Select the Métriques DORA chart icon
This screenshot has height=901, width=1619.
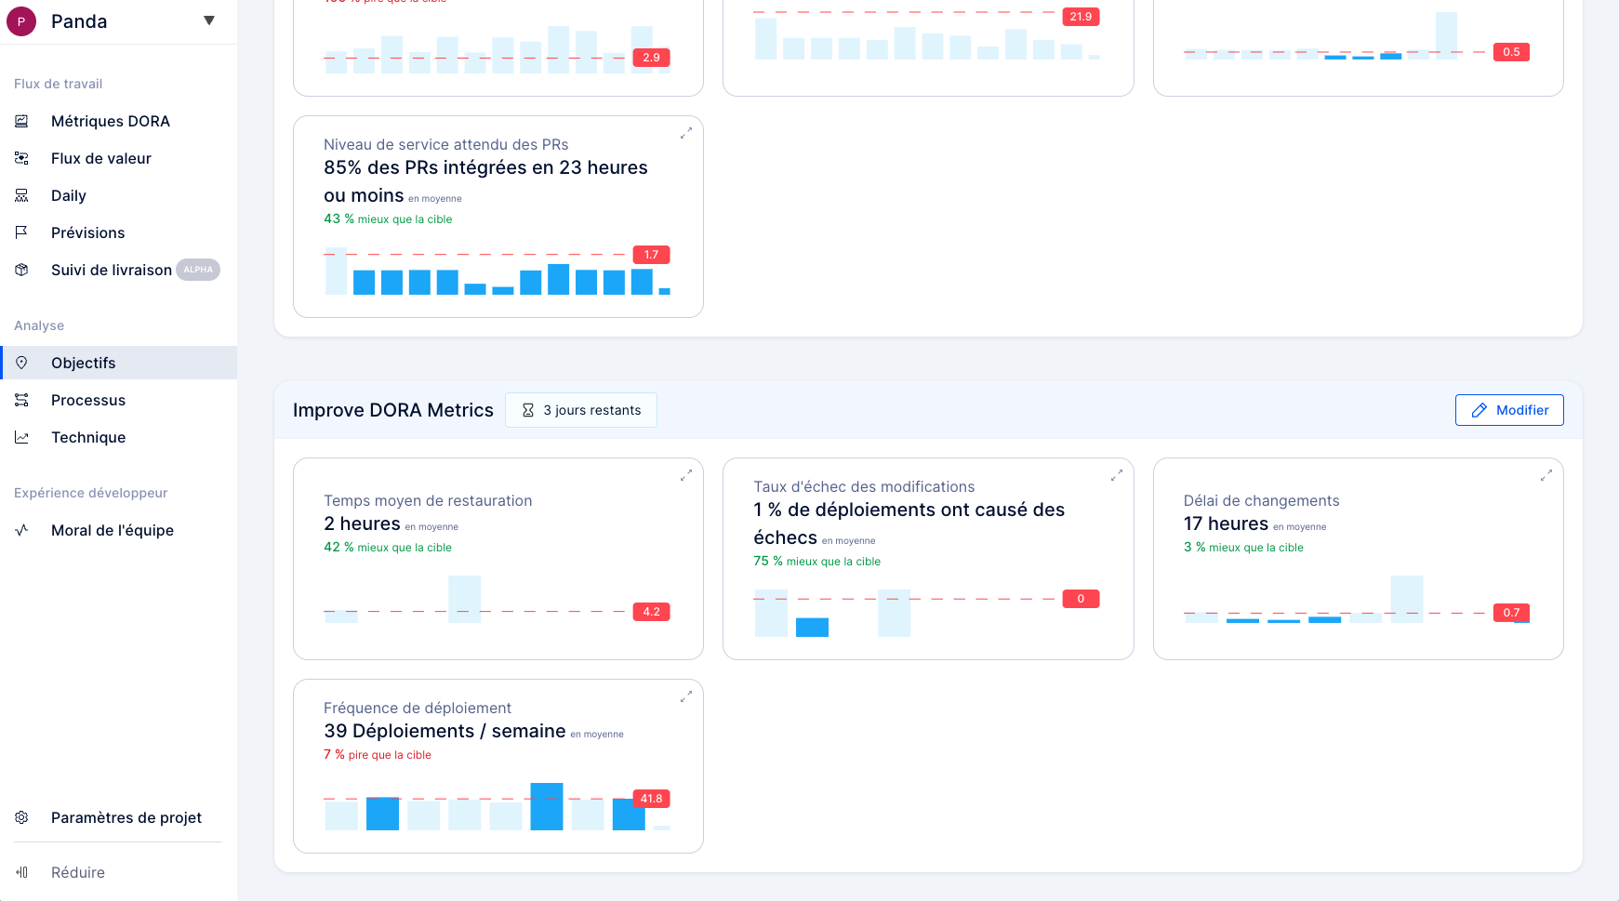click(22, 121)
